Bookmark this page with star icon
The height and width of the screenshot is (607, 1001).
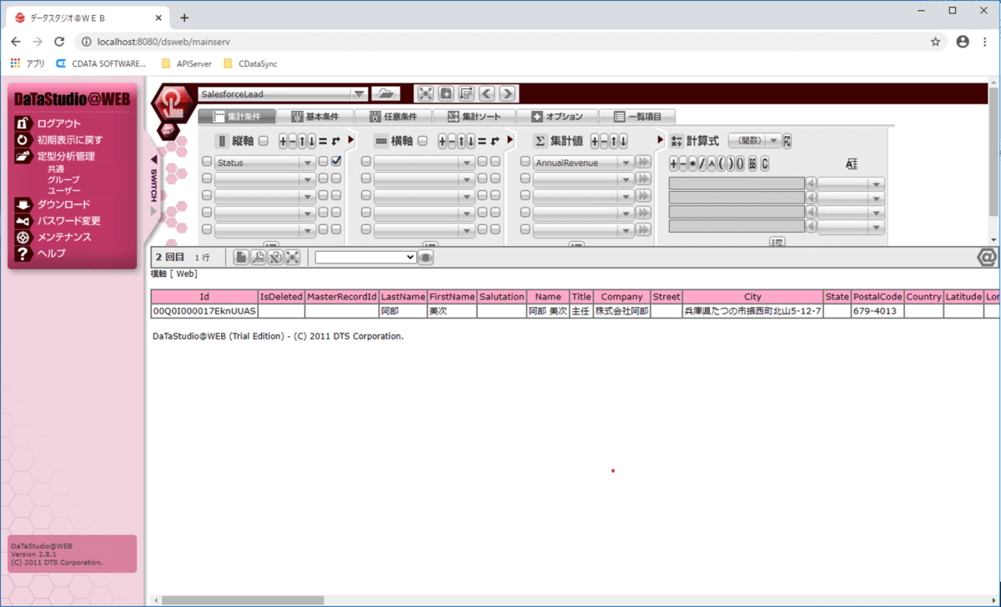tap(935, 41)
